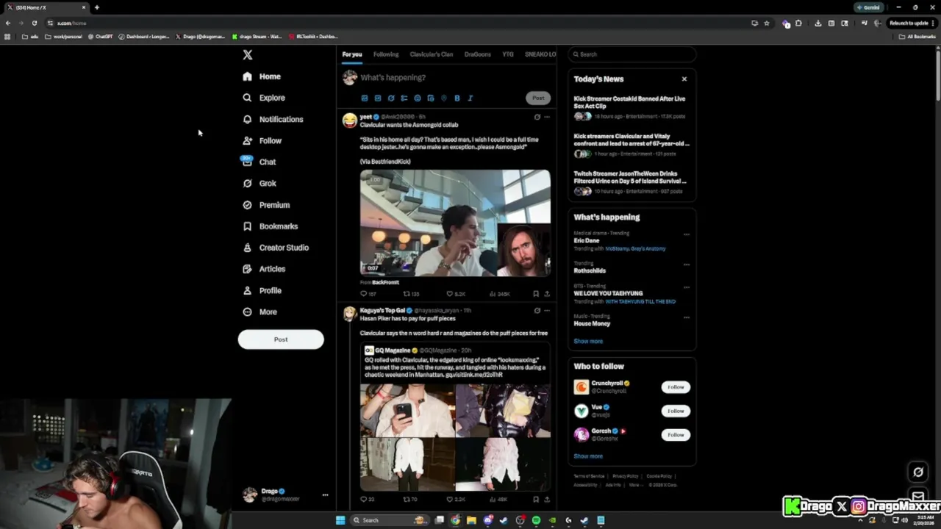Image resolution: width=941 pixels, height=529 pixels.
Task: Show more under What's happening
Action: pos(588,341)
